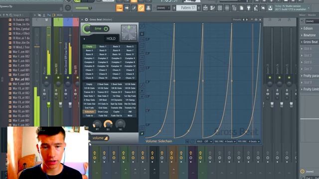Select next preset arrow in Gross Beat
This screenshot has height=179, width=319.
click(247, 19)
